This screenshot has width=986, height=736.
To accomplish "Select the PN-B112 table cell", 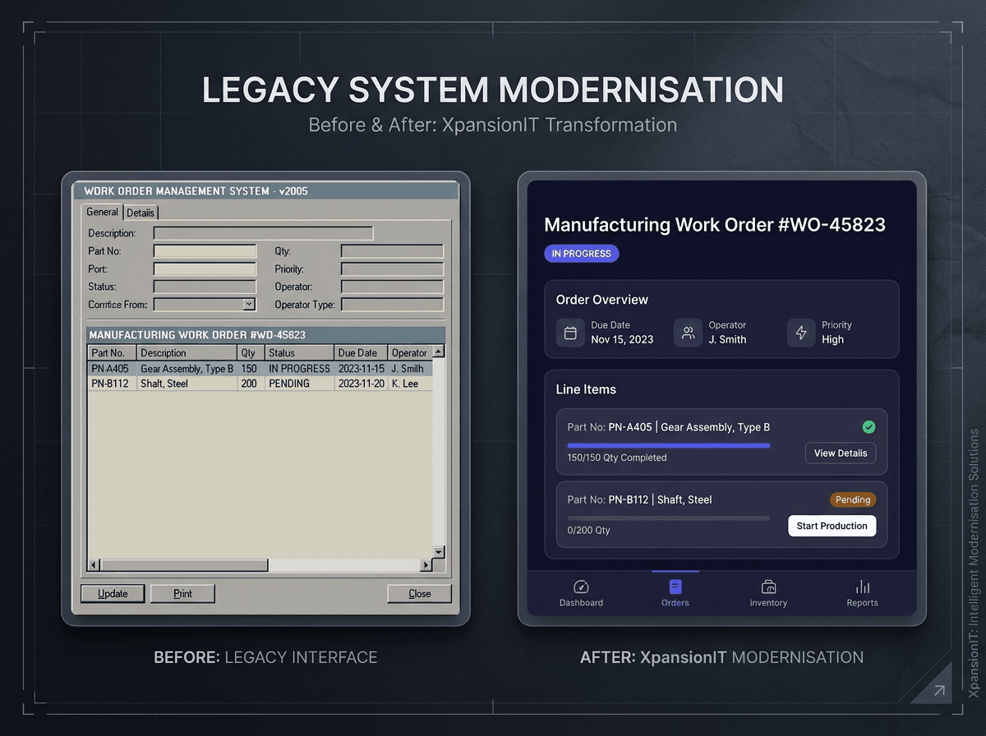I will [x=110, y=384].
